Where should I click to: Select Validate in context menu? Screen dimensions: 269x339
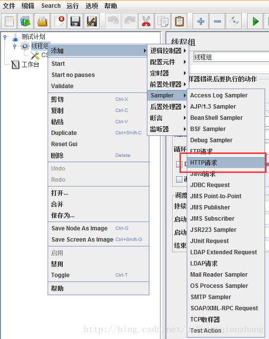pyautogui.click(x=98, y=86)
